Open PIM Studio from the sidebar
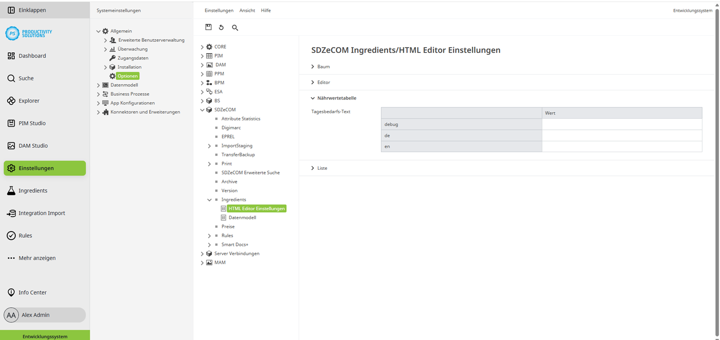The height and width of the screenshot is (340, 720). (x=32, y=123)
